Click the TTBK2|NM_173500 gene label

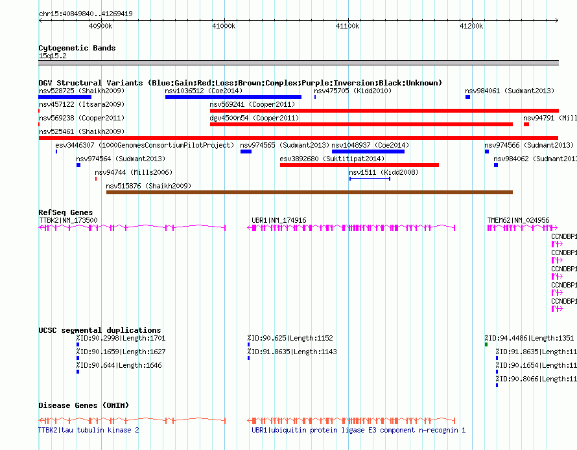(x=68, y=220)
